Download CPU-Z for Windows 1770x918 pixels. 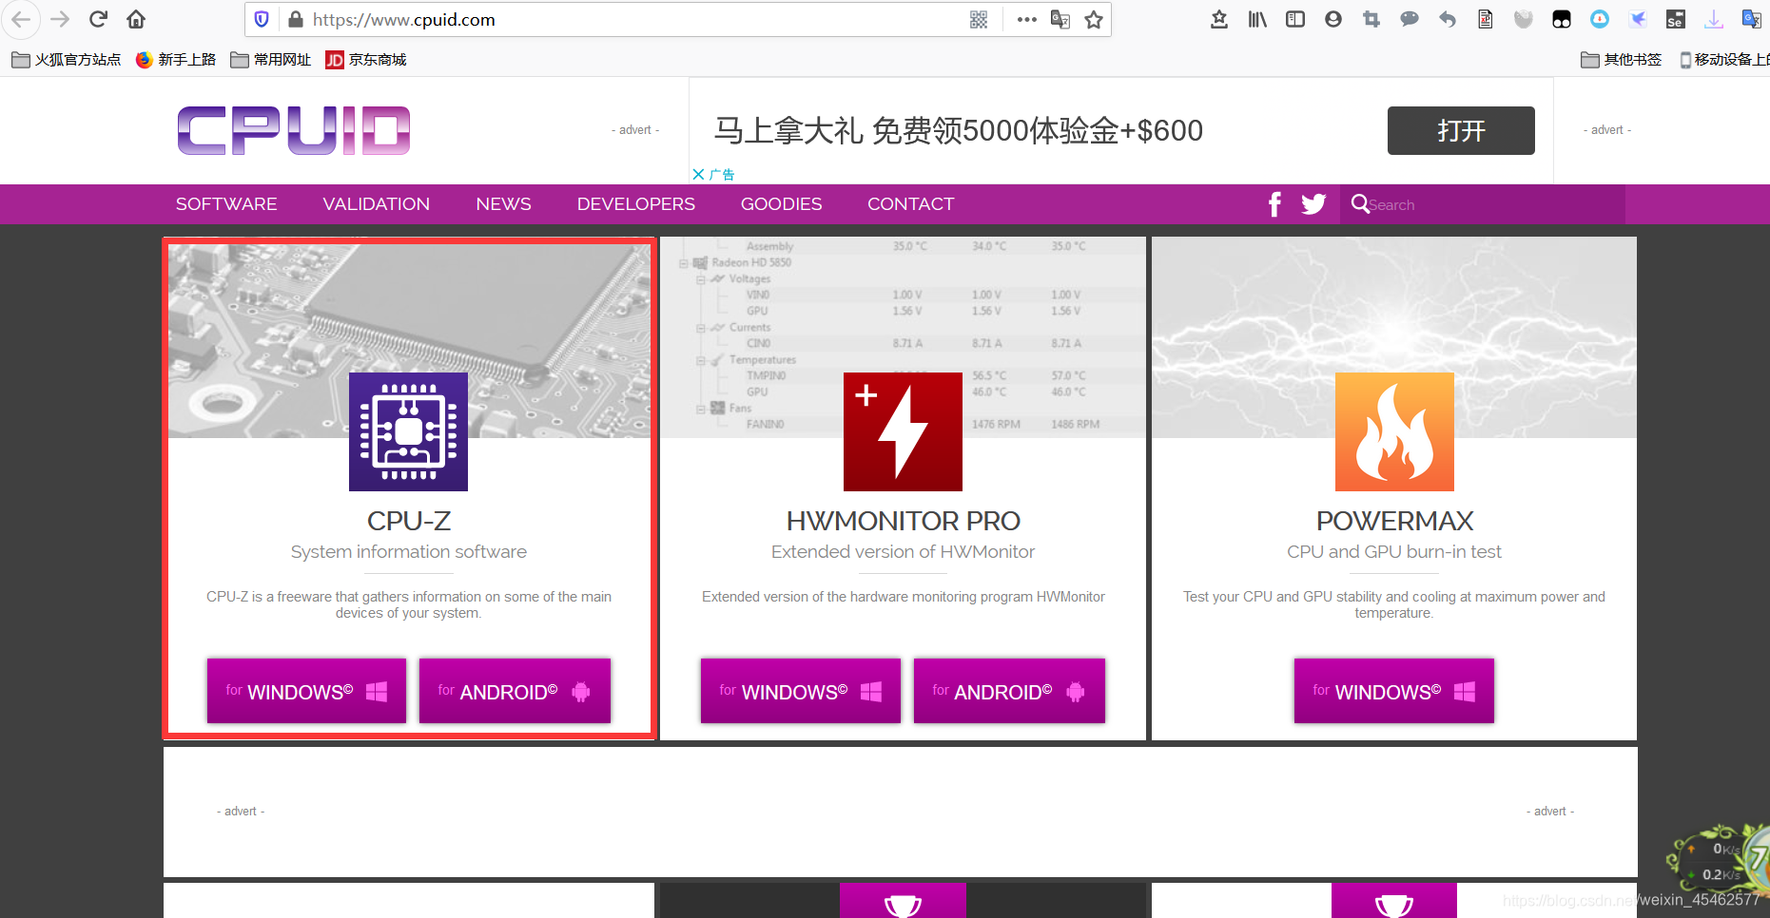pyautogui.click(x=306, y=691)
